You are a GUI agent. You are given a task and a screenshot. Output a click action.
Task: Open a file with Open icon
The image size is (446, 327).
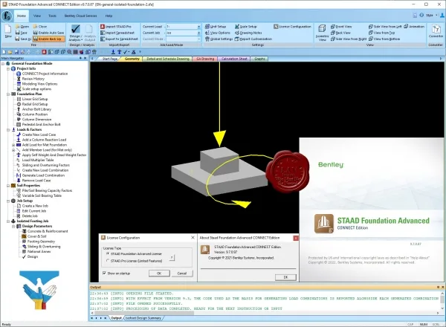pyautogui.click(x=22, y=27)
